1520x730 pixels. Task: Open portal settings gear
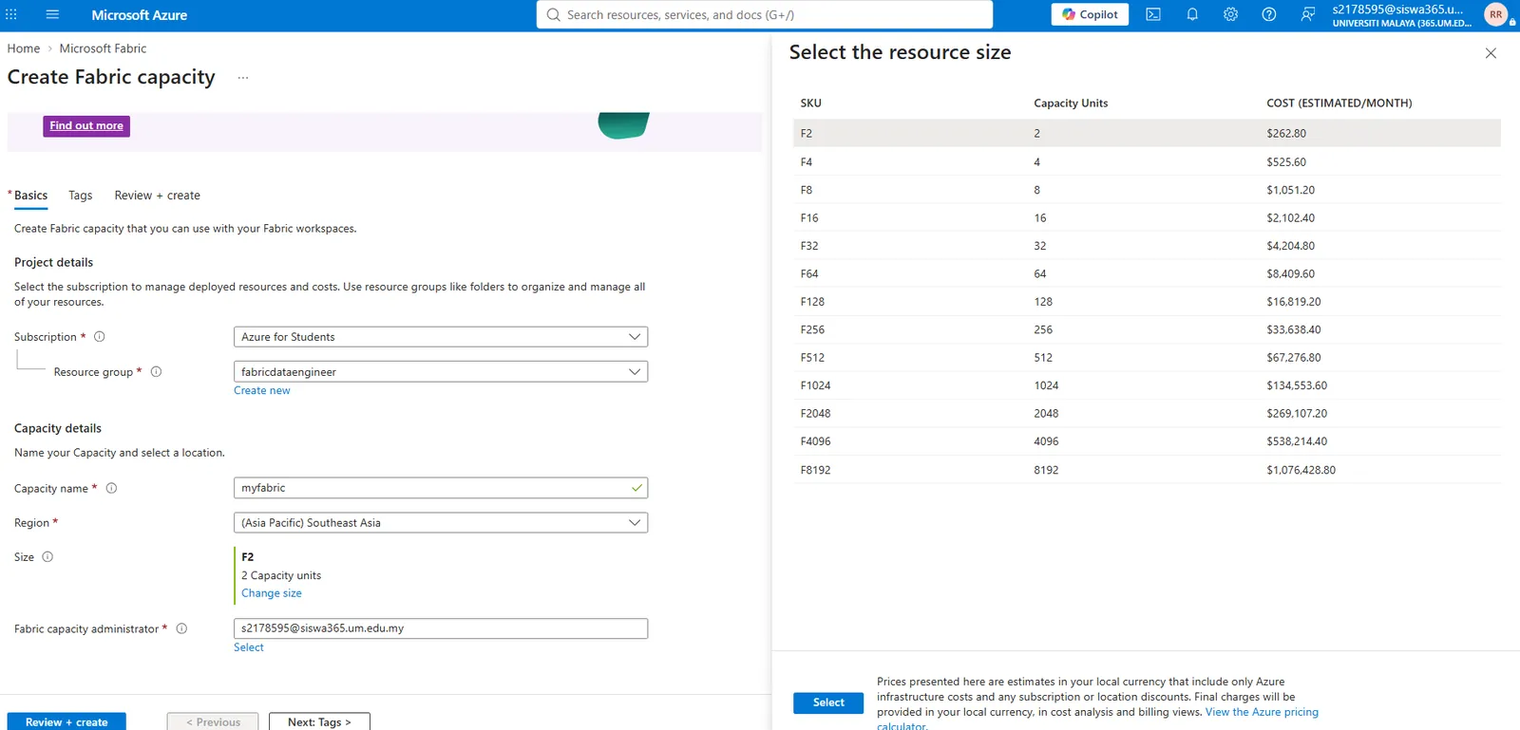1230,14
